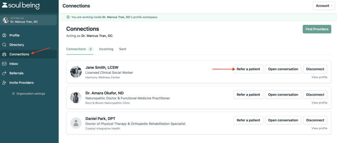
Task: View profile of Jane Smith
Action: tap(319, 77)
